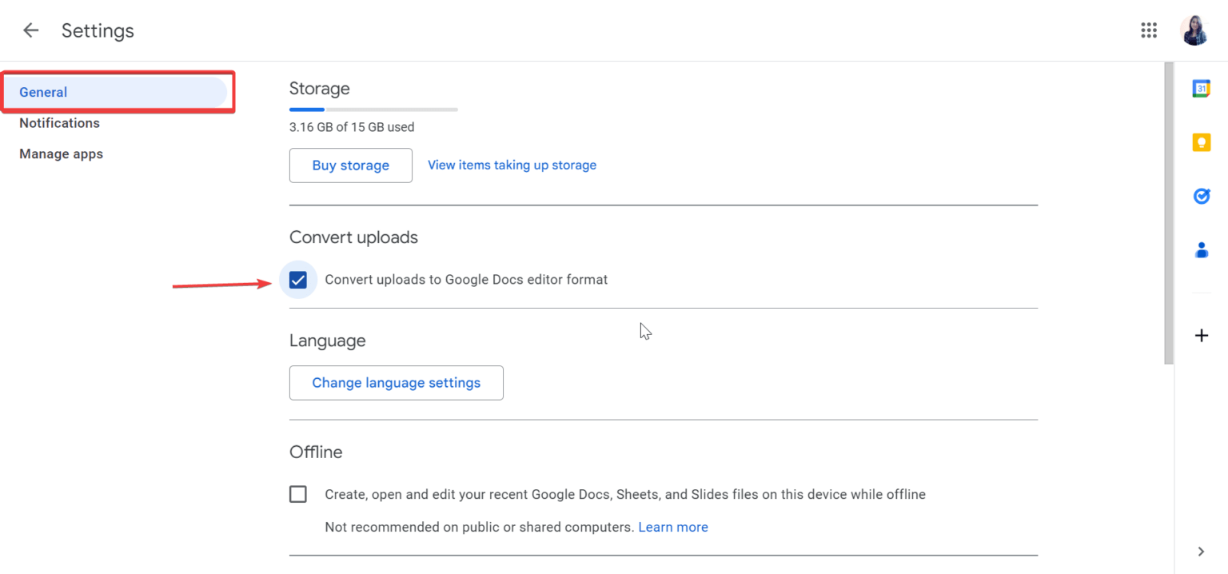Click the profile avatar
1228x574 pixels.
coord(1194,30)
